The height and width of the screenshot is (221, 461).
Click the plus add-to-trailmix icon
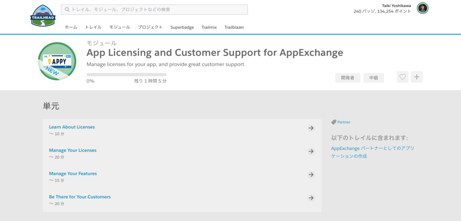416,77
